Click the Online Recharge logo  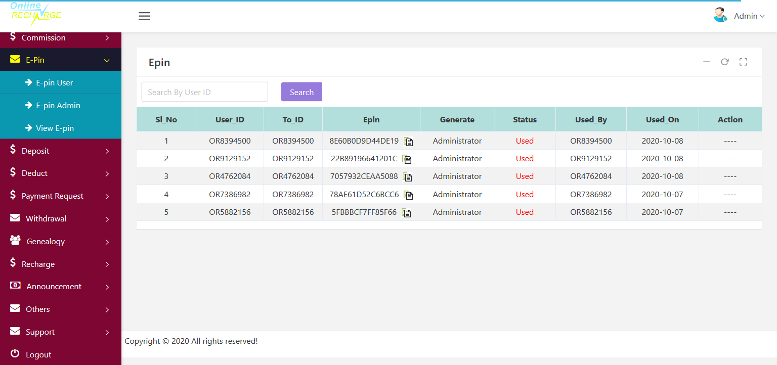tap(35, 14)
